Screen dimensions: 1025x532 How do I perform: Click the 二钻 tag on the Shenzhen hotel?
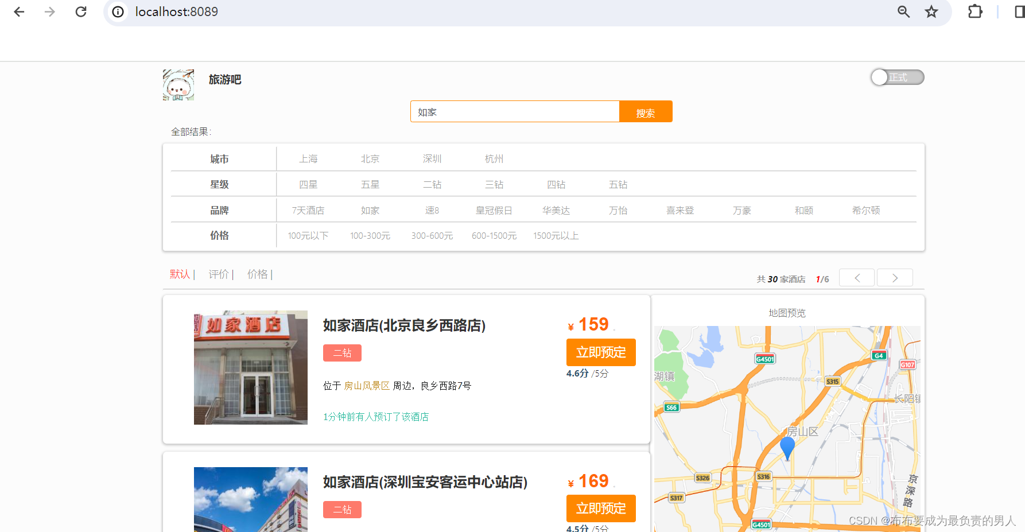click(x=342, y=510)
